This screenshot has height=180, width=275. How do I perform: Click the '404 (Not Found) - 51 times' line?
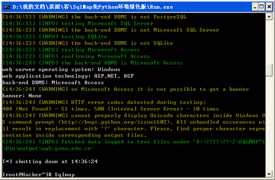(111, 109)
